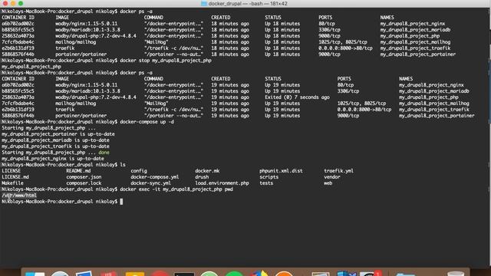Click the 'my_drupal8_project_traefik is up-to-date' line
491x276 pixels.
[55, 146]
